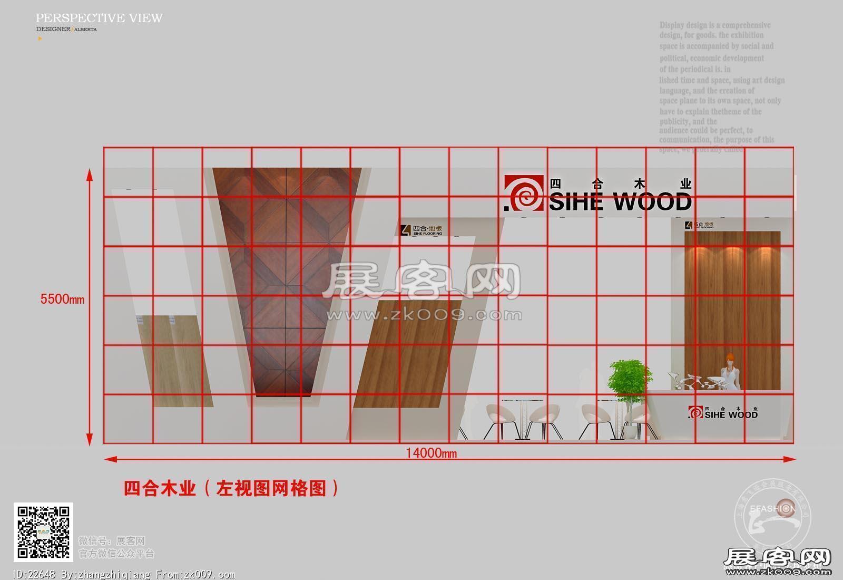843x580 pixels.
Task: Click the 四合·地板 sign above slanted wood panel
Action: [x=422, y=230]
